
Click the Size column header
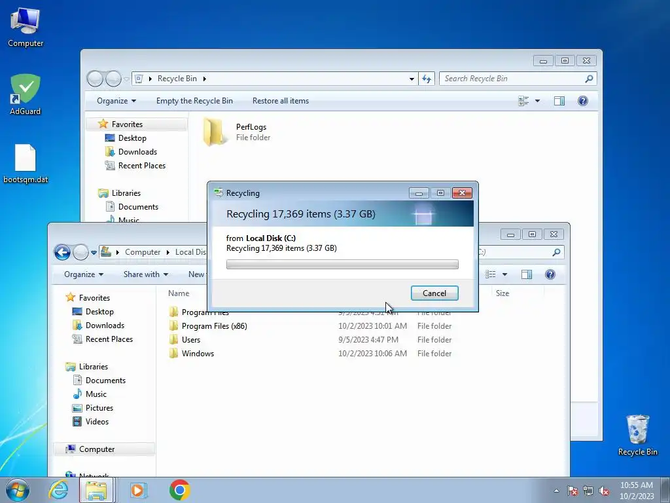pos(502,293)
